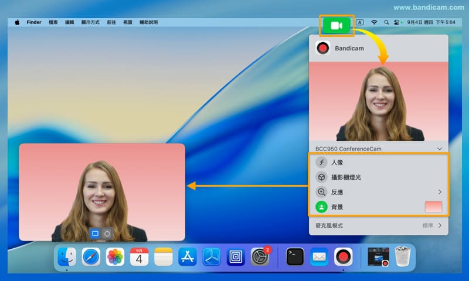
Task: Open App Store from the Dock
Action: (188, 256)
